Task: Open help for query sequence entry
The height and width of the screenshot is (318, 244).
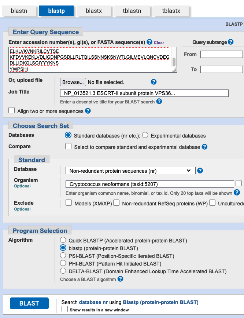Action: pyautogui.click(x=149, y=42)
